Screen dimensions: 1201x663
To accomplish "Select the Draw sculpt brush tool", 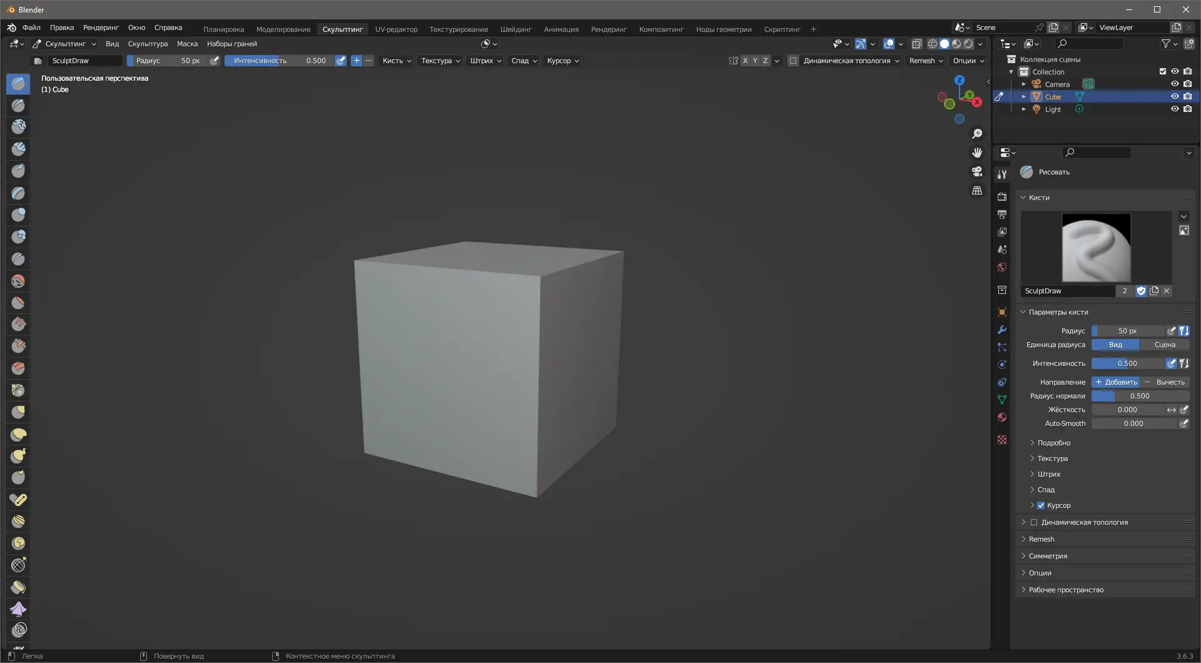I will pyautogui.click(x=18, y=84).
